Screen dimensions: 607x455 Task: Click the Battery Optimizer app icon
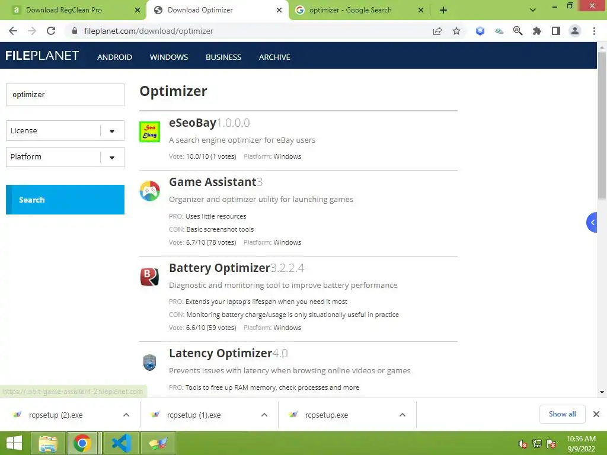149,277
